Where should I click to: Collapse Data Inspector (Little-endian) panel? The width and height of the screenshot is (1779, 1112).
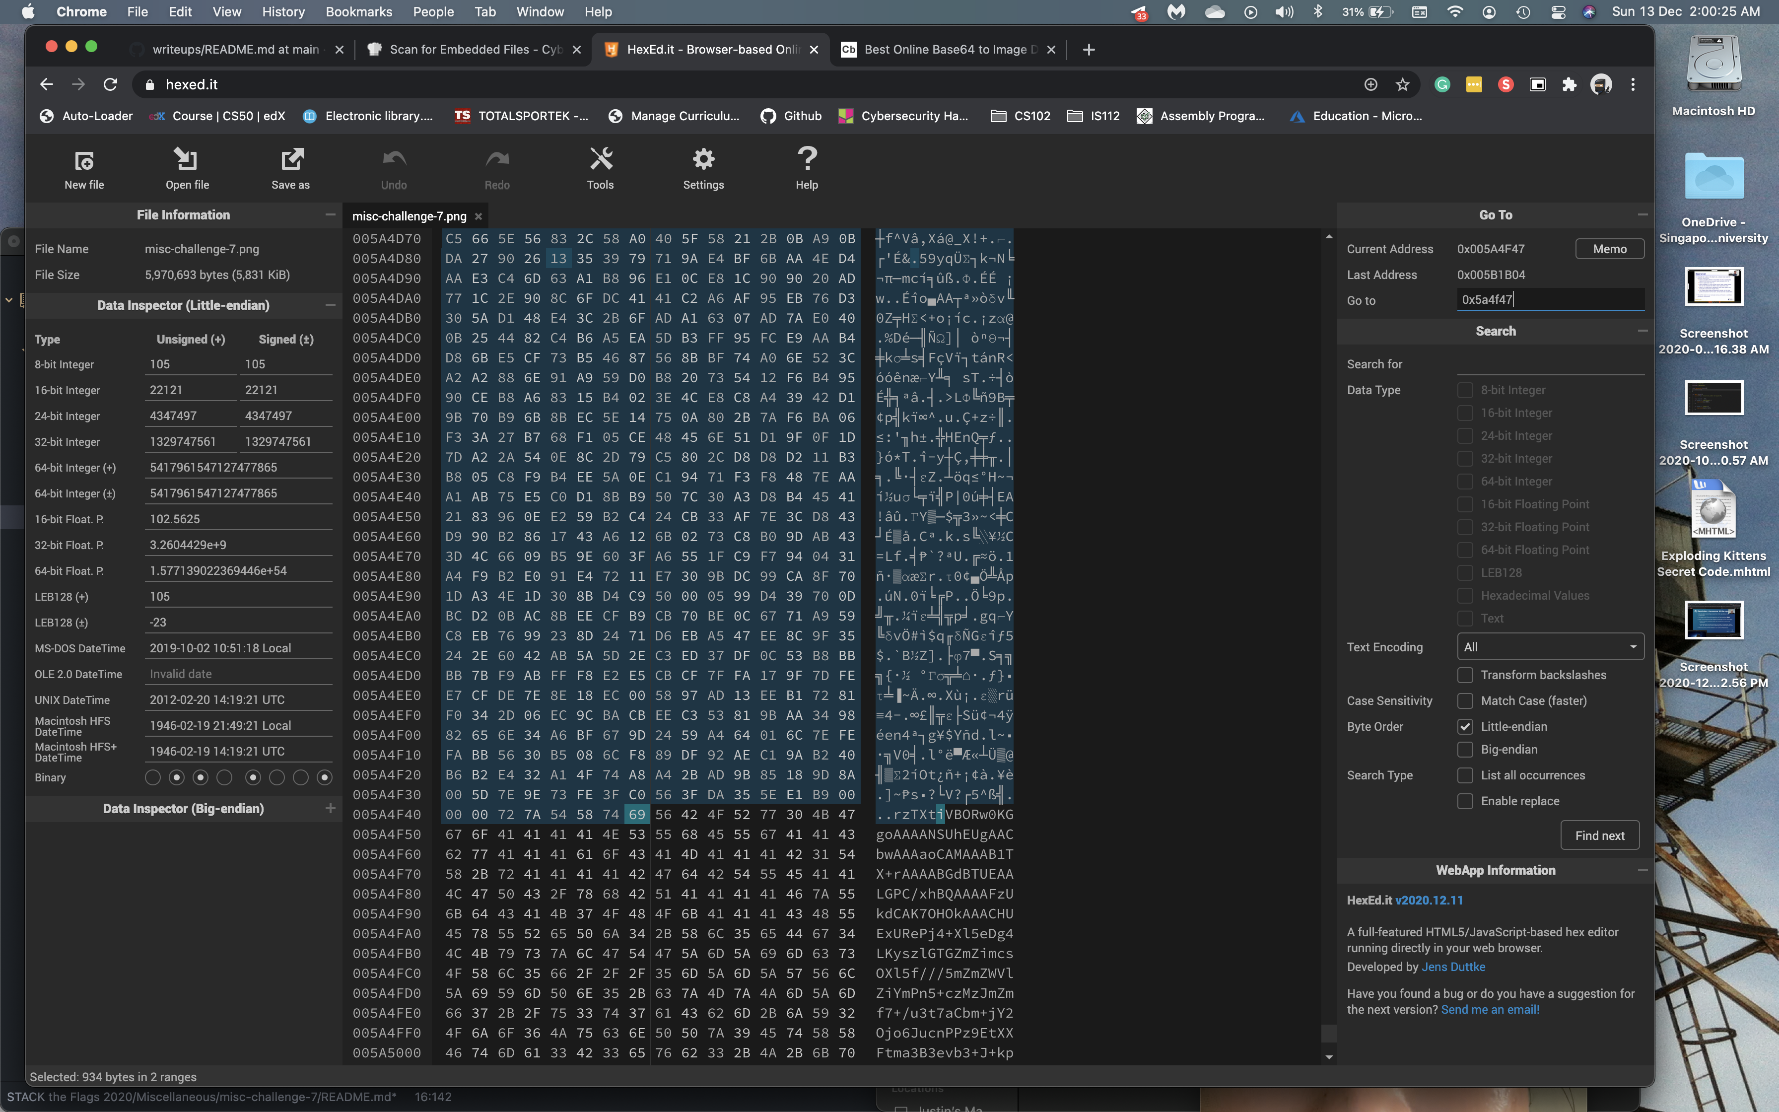pyautogui.click(x=330, y=304)
